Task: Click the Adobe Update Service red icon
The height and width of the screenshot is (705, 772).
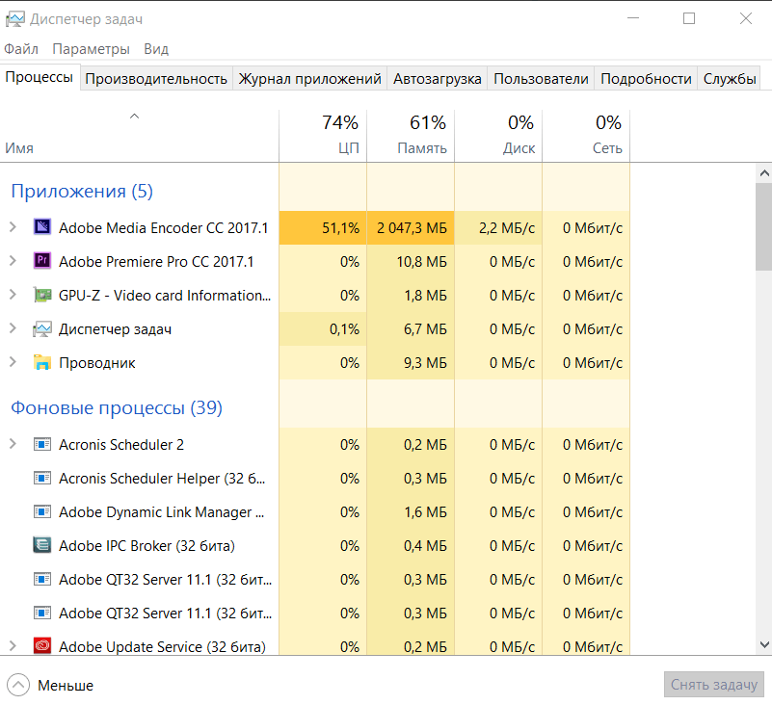Action: click(41, 646)
